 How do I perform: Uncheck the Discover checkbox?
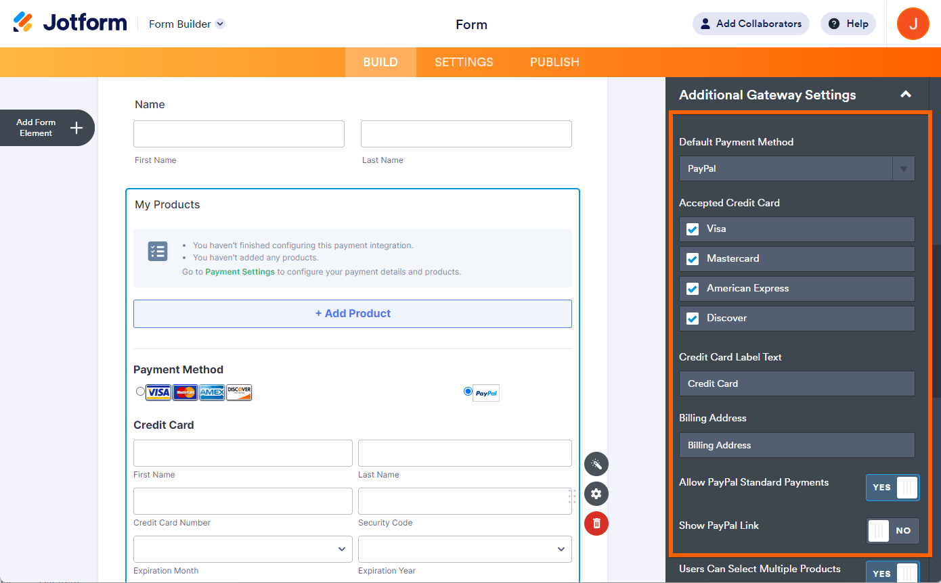(x=693, y=319)
